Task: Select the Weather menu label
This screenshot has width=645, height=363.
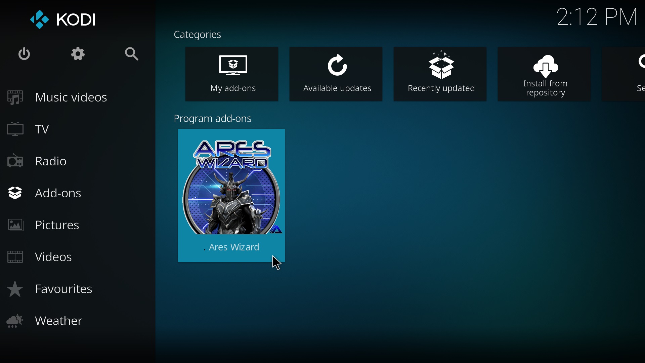Action: [x=59, y=321]
